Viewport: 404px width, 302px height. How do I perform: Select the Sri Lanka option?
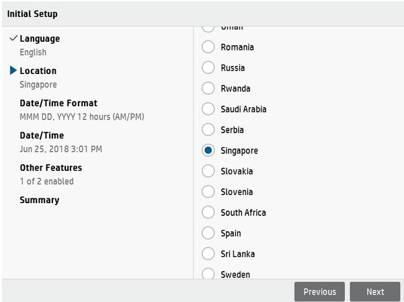tap(208, 254)
